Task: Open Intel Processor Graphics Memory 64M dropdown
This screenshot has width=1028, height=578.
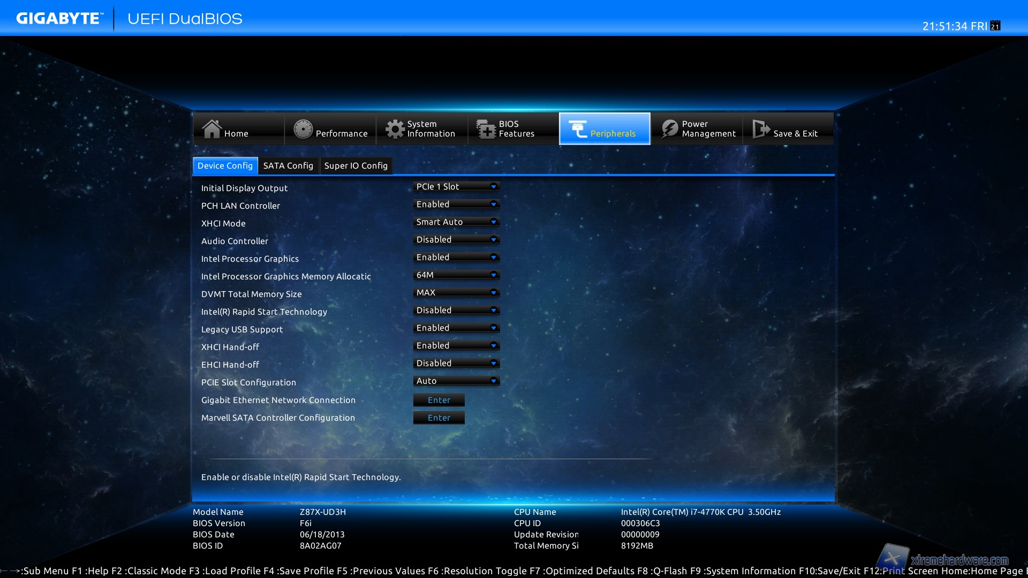Action: pos(456,275)
